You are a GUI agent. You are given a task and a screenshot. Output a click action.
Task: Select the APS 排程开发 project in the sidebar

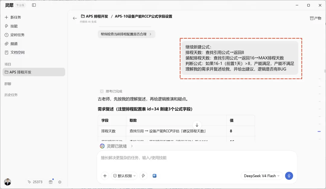click(34, 72)
